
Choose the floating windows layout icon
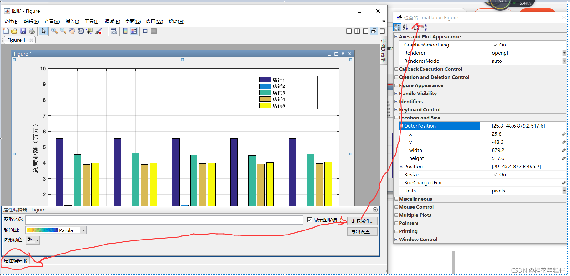[374, 31]
